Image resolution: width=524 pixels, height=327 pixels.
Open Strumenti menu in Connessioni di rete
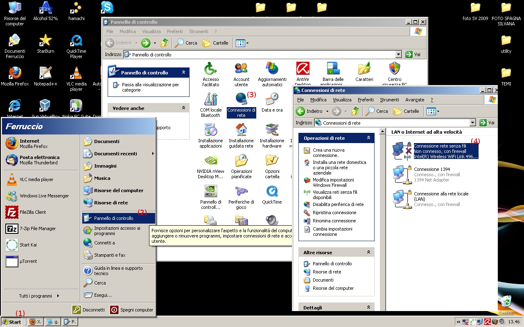tap(389, 100)
